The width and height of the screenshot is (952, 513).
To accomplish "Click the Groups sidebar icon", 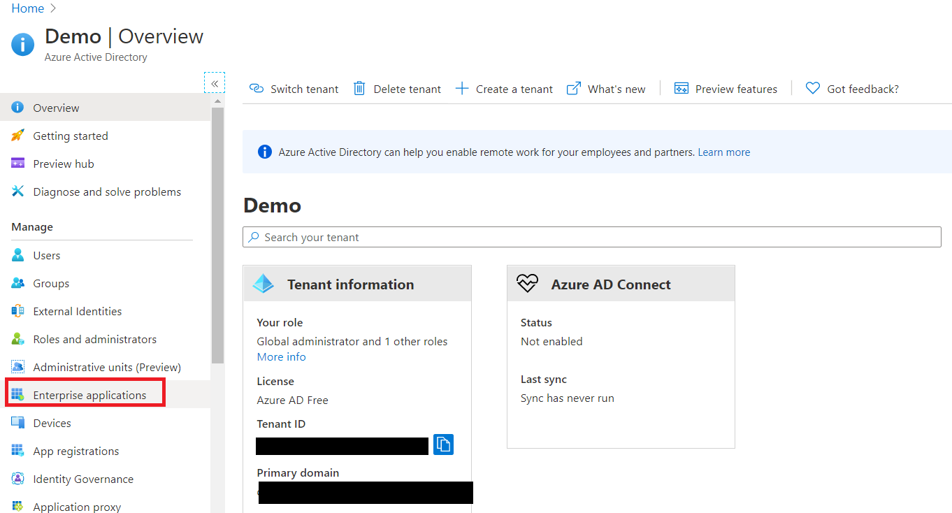I will tap(20, 282).
